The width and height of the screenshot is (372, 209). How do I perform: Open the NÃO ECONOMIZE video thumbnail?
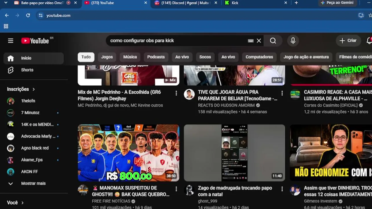click(x=331, y=153)
